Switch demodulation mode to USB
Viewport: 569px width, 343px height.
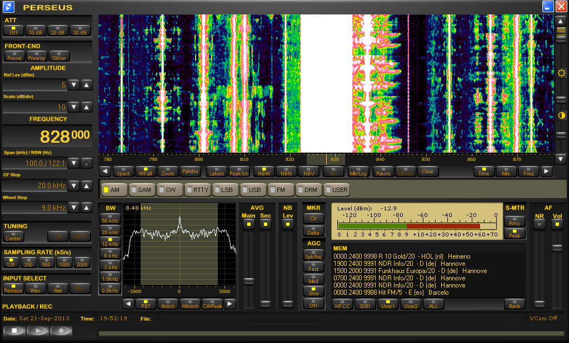click(253, 190)
